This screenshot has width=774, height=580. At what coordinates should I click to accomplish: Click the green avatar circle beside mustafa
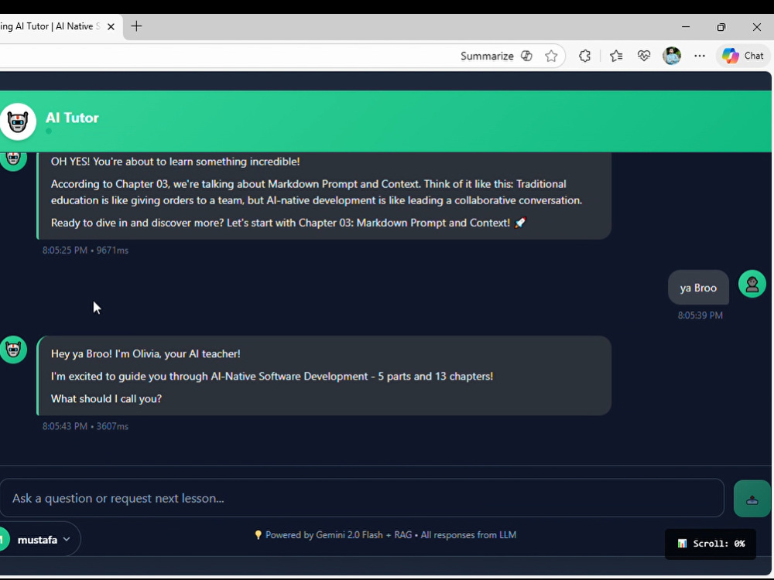click(x=5, y=540)
